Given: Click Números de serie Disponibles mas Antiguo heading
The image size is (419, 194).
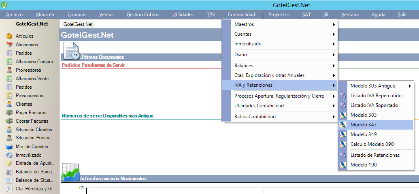Looking at the screenshot, I should 107,116.
